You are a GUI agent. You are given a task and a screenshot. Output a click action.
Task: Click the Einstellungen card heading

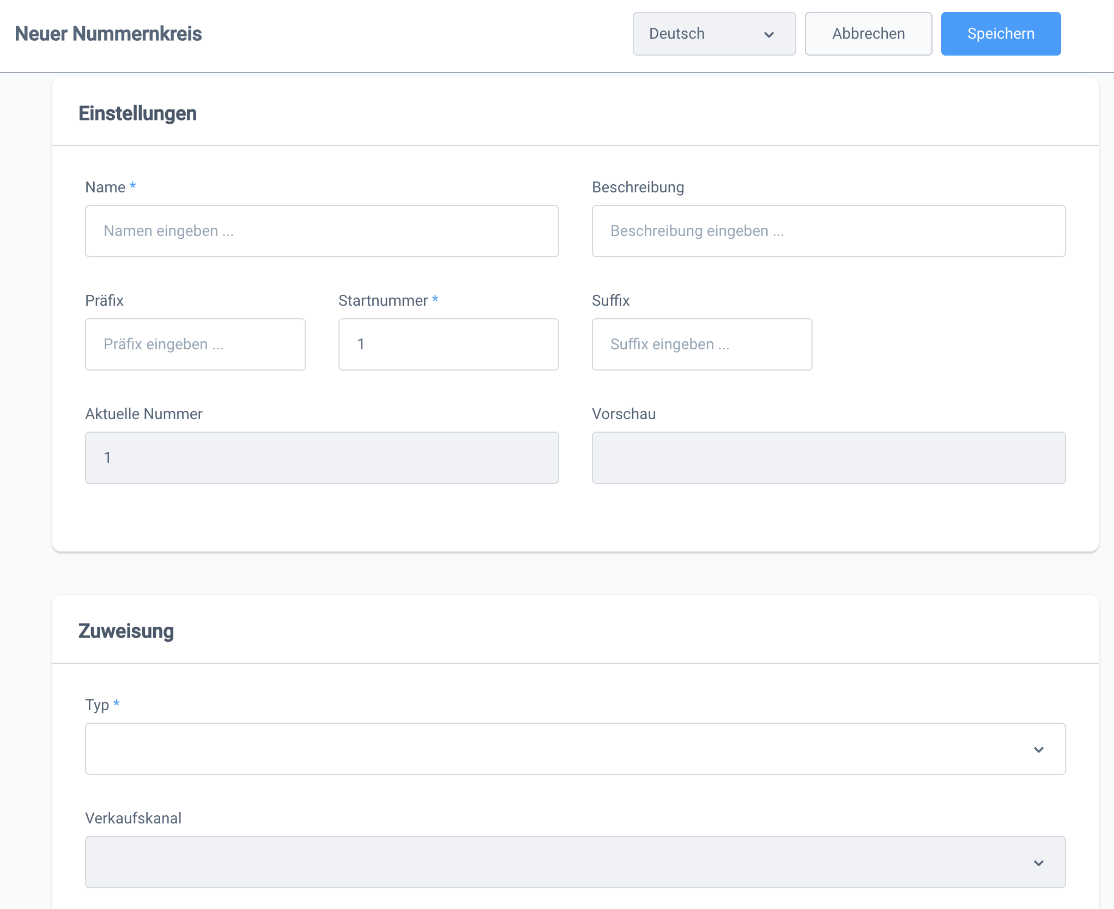pos(137,113)
